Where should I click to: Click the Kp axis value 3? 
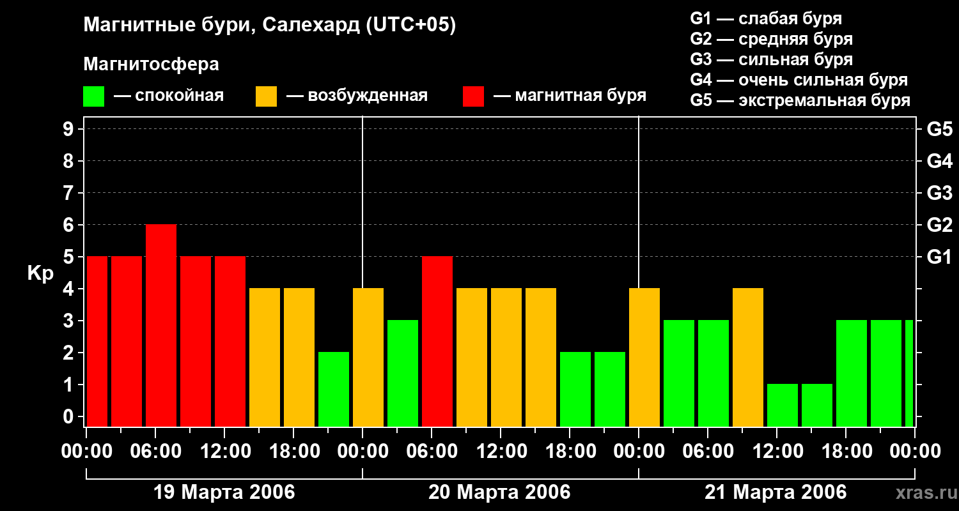(70, 321)
